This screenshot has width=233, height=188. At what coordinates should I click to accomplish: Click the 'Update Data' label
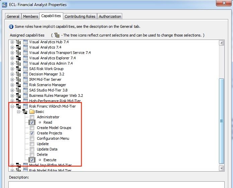[47, 149]
